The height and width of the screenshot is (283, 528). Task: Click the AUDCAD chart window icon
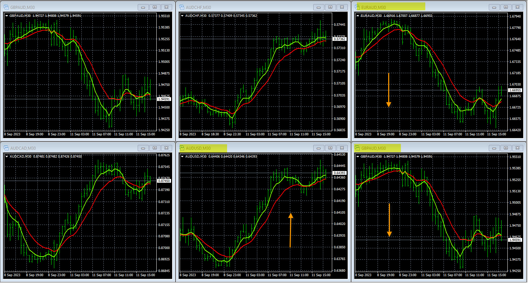coord(6,148)
